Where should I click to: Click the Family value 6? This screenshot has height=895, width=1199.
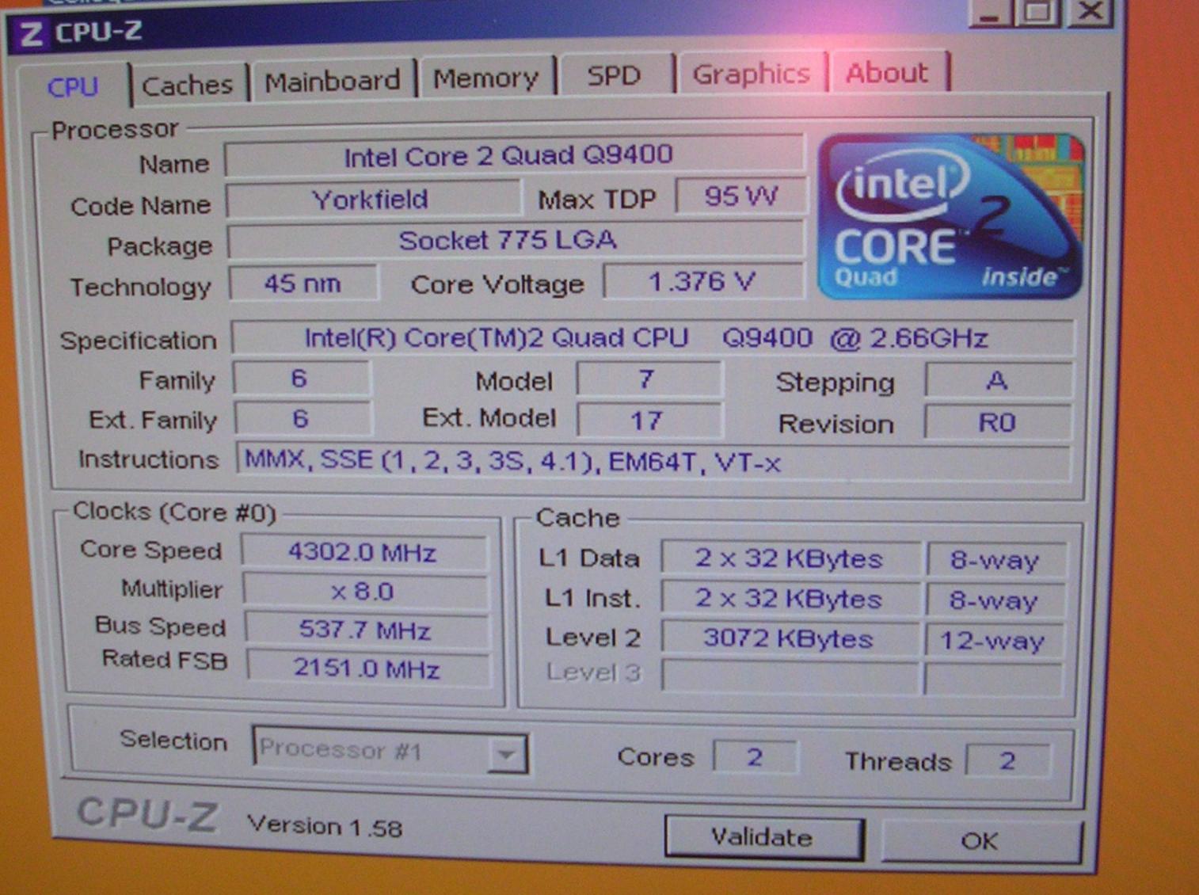(x=301, y=379)
